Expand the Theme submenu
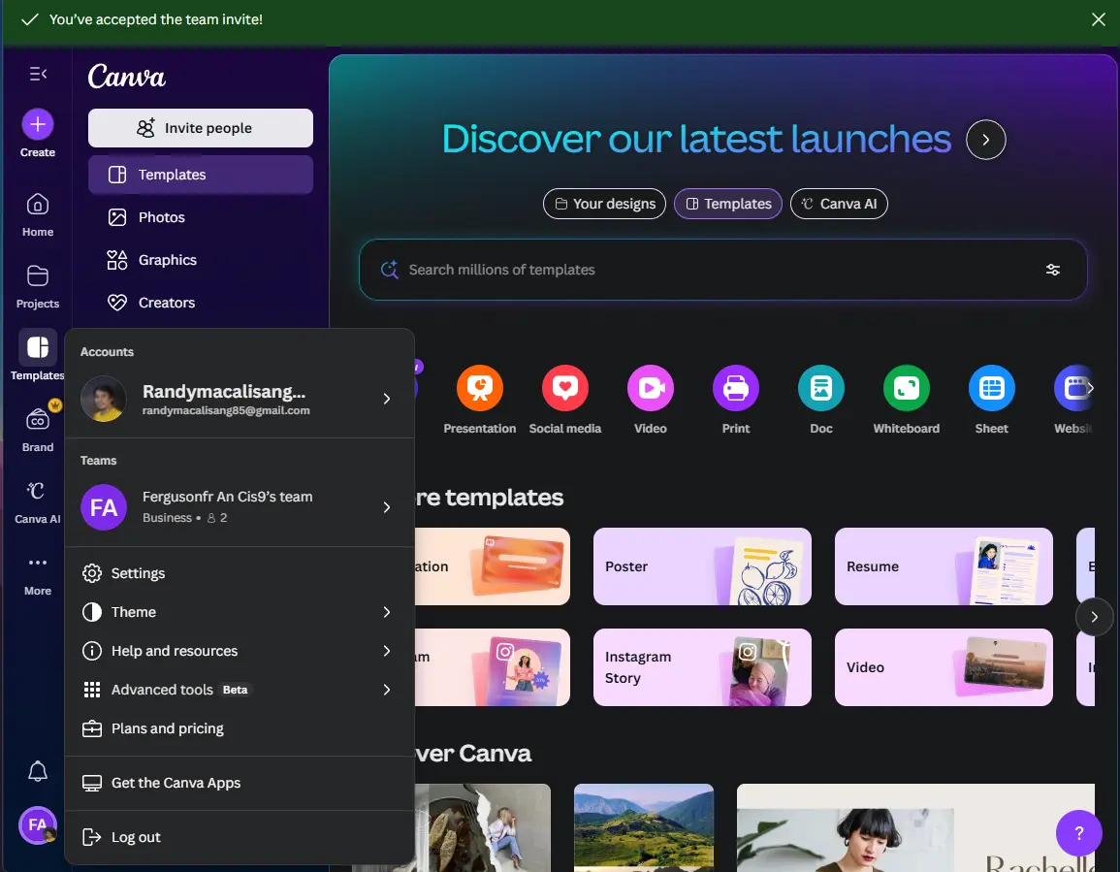Screen dimensions: 1120x872 coord(239,612)
